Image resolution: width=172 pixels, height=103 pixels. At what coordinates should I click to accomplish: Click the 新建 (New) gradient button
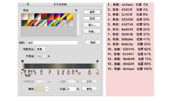(93, 43)
